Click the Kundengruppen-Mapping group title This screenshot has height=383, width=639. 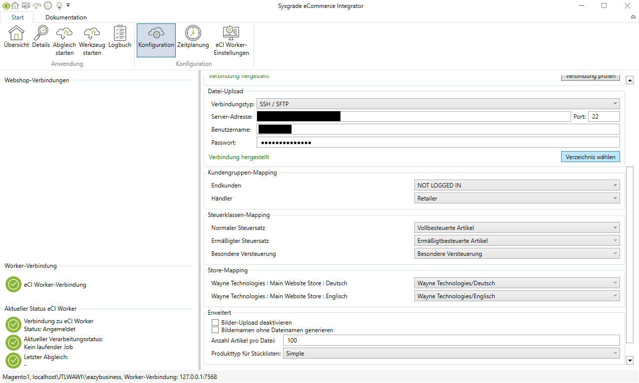pos(242,173)
